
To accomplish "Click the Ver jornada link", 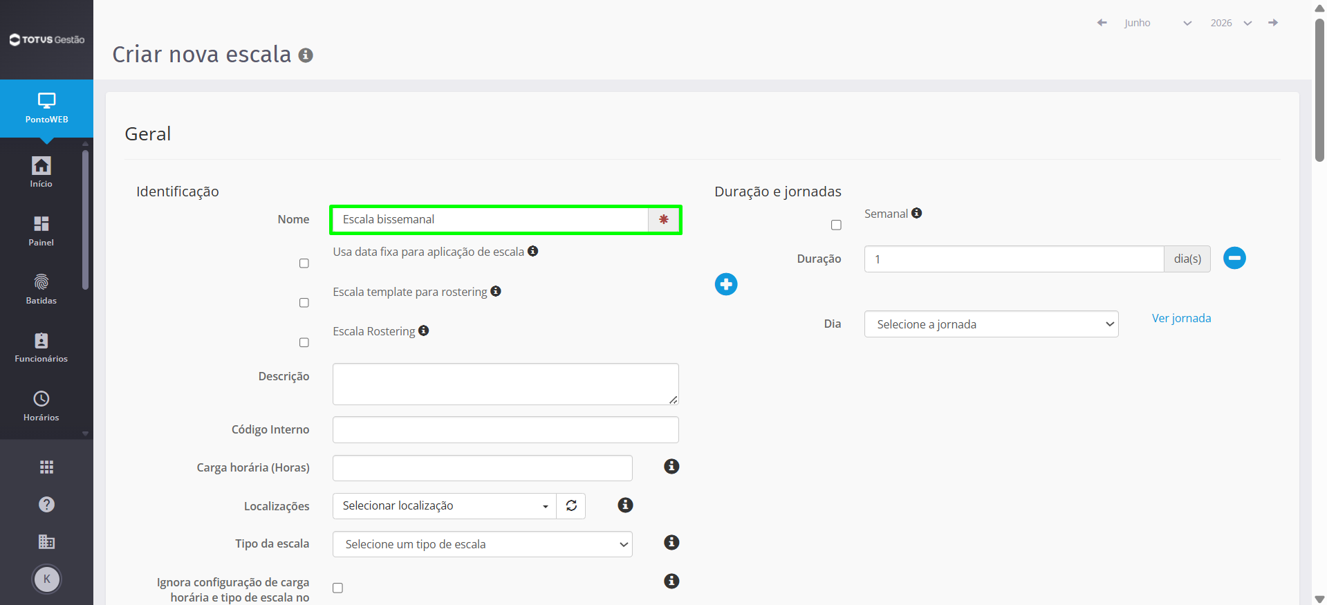I will click(x=1181, y=318).
